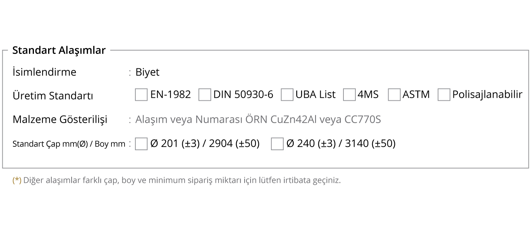
Task: Focus the Malzeme Gösterilişi alloy input field
Action: click(x=258, y=120)
